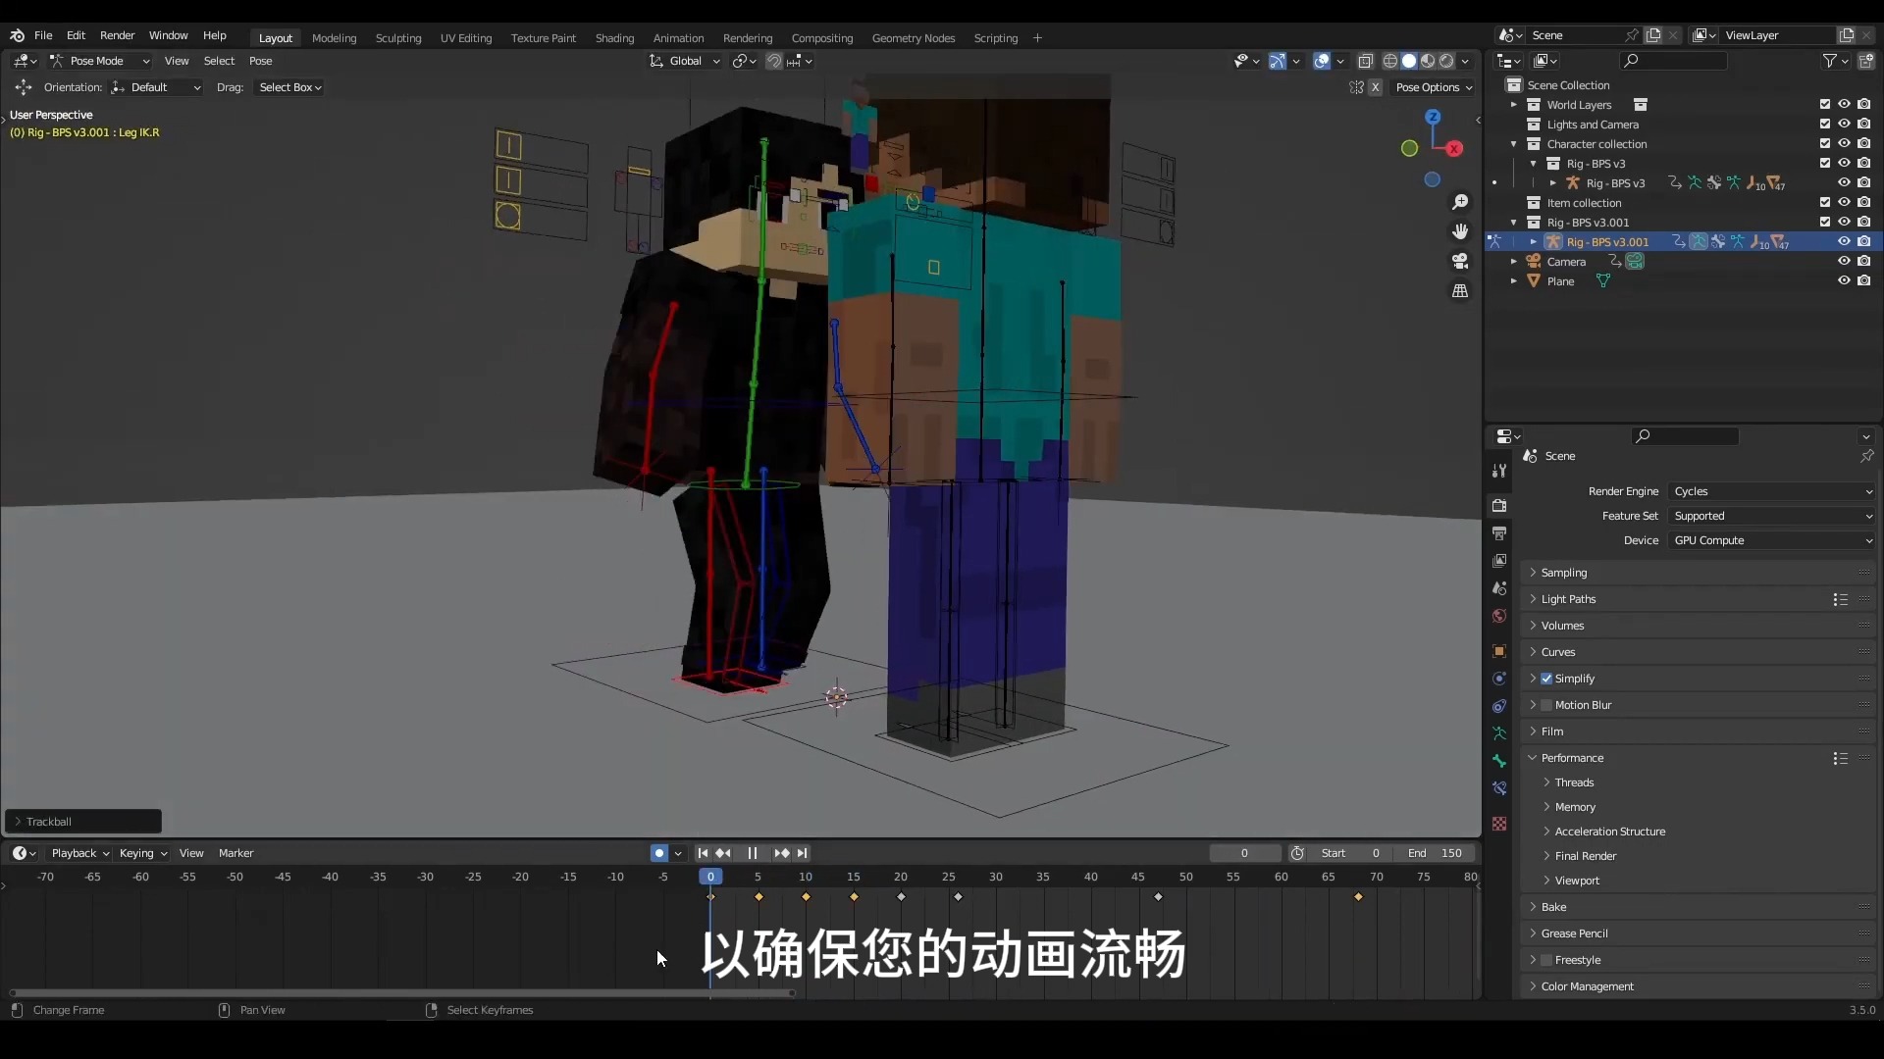Click the keyframe diamond at frame 70

1358,897
